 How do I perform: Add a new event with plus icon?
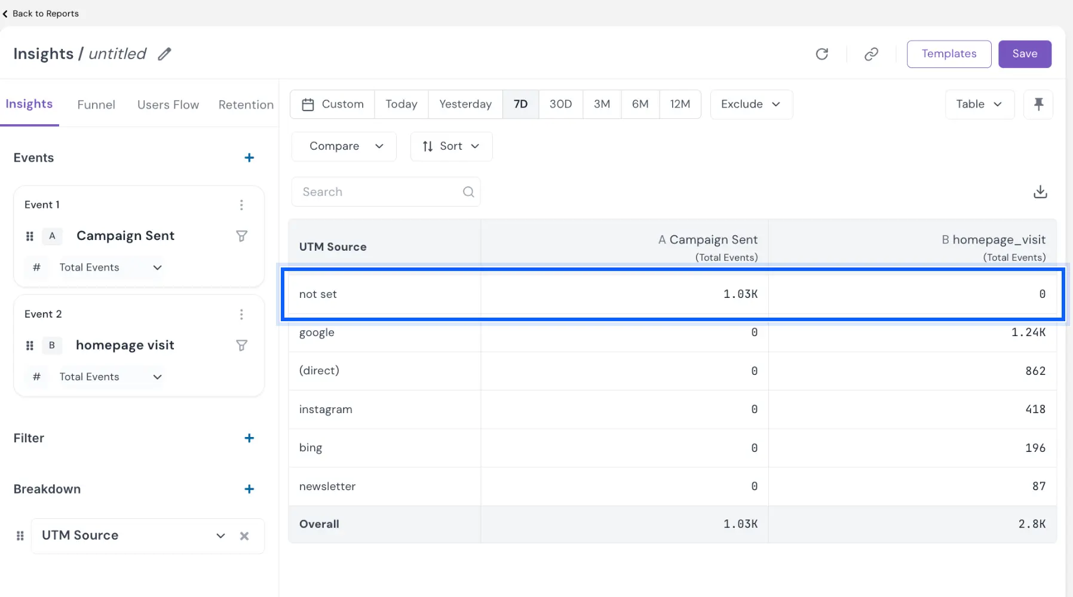pyautogui.click(x=249, y=158)
